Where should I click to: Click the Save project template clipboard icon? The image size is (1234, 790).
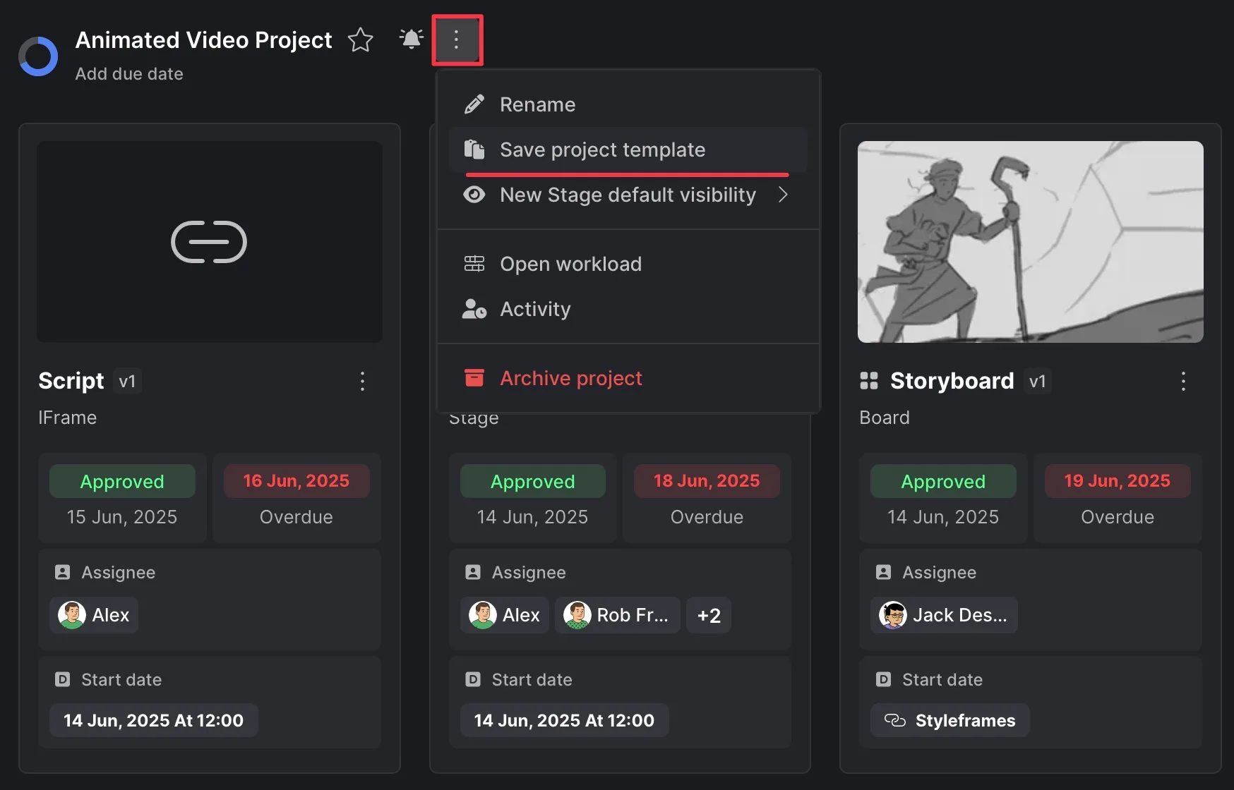coord(474,149)
